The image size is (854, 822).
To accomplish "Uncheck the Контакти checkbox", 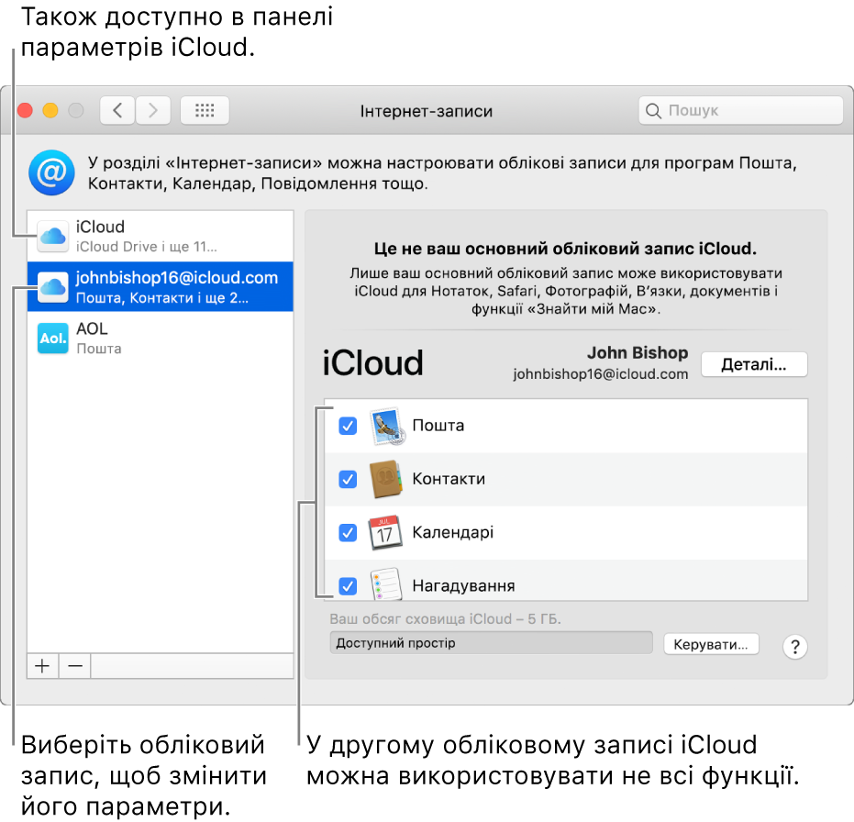I will (348, 480).
